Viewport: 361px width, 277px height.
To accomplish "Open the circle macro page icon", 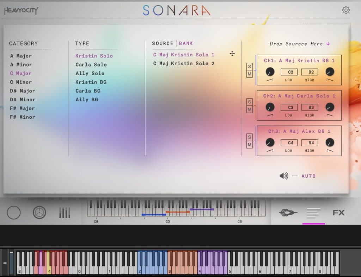I will tap(14, 213).
